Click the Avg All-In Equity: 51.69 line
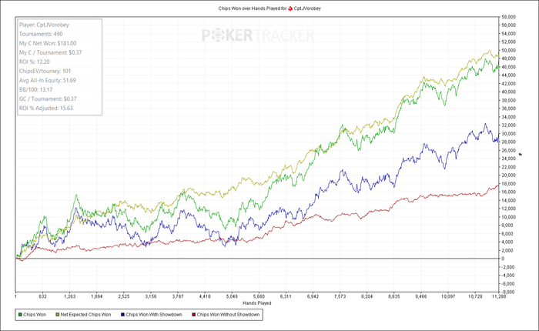 [48, 80]
